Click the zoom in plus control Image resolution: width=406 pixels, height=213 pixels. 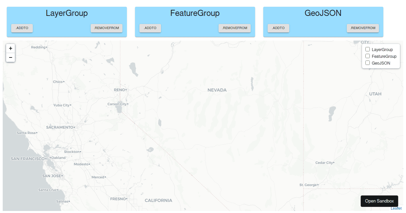(10, 48)
